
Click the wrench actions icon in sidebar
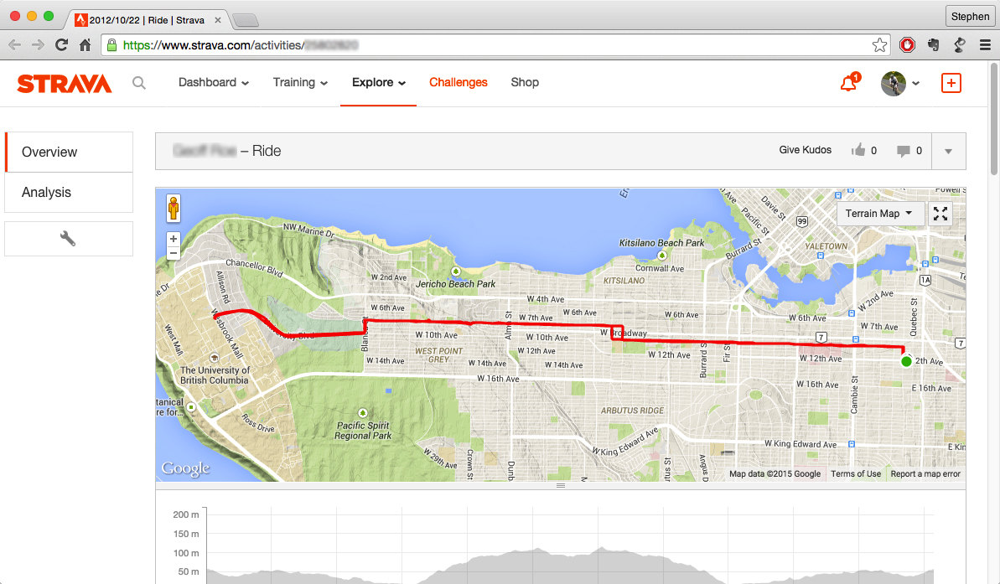point(69,239)
